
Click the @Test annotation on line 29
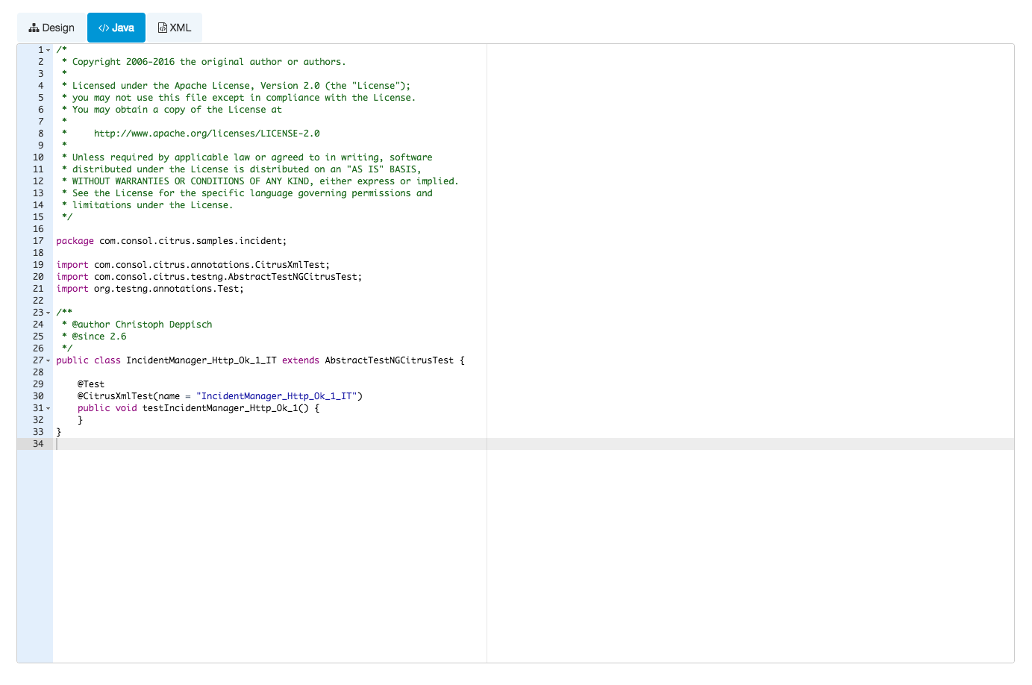91,384
